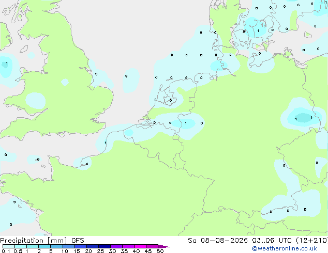328x253 pixels.
Task: Pick the 45–50 mm legend color
Action: pyautogui.click(x=152, y=246)
